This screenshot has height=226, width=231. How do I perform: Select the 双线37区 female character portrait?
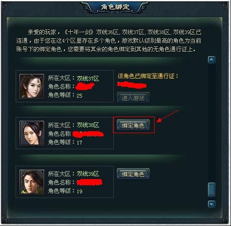pos(32,86)
